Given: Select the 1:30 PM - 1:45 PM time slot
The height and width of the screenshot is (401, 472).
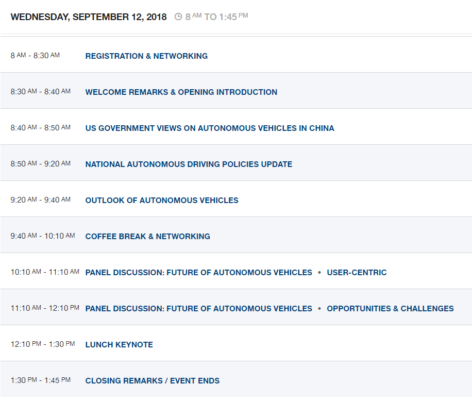Looking at the screenshot, I should (x=41, y=380).
